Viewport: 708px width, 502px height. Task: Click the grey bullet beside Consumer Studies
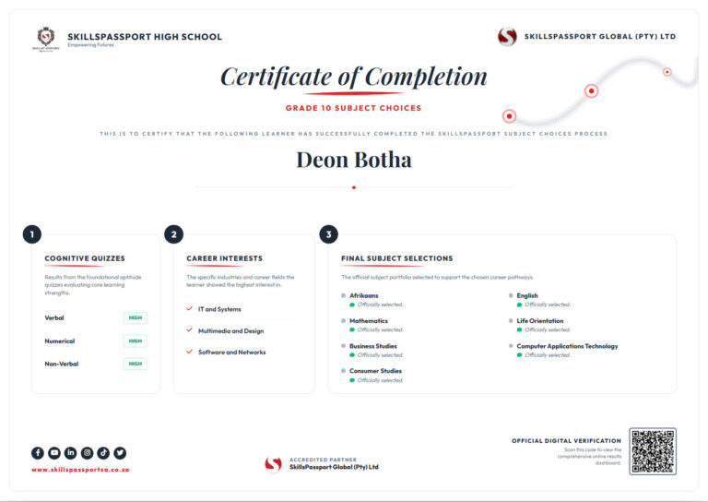tap(343, 371)
